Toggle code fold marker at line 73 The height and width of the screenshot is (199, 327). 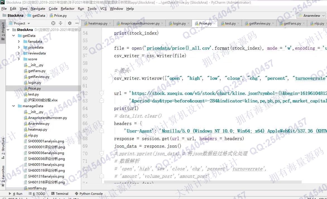pyautogui.click(x=102, y=176)
